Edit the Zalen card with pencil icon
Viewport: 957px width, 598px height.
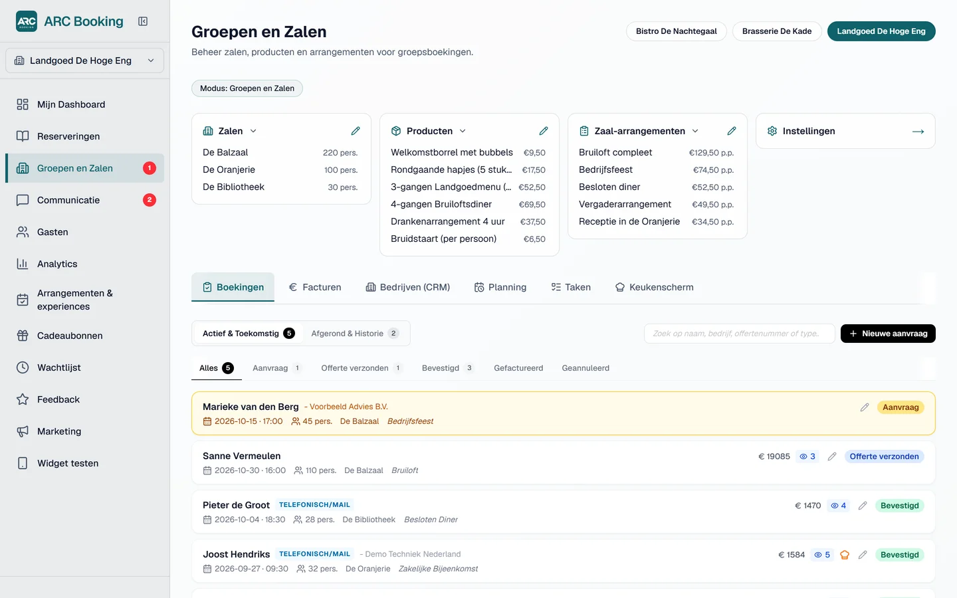356,131
